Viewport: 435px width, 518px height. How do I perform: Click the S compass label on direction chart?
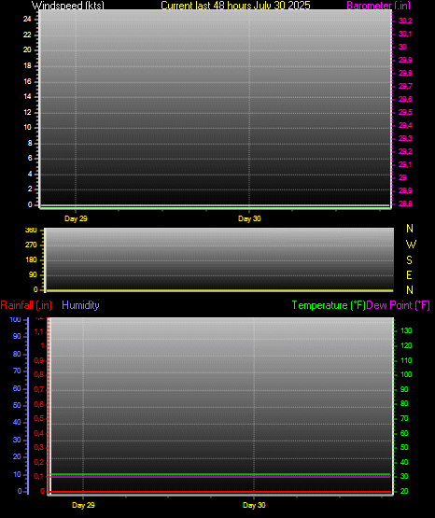[409, 260]
